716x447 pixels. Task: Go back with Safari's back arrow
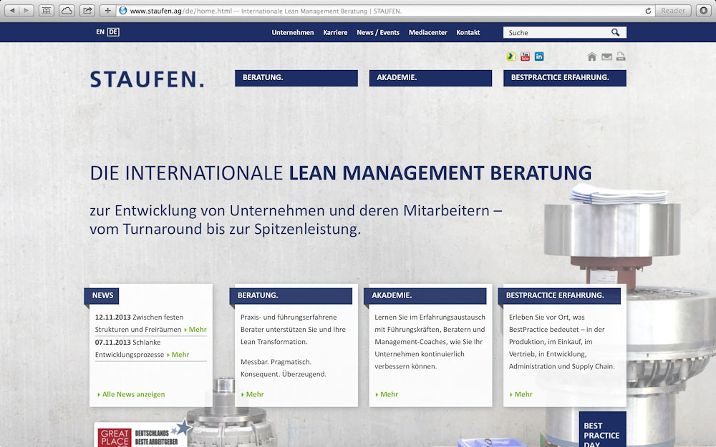coord(12,11)
